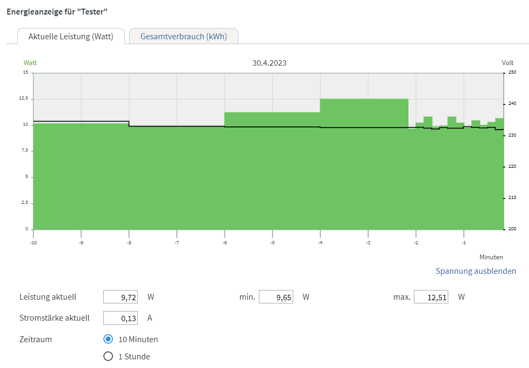The image size is (529, 368).
Task: Click the -6 minute tick on x-axis
Action: tap(225, 243)
